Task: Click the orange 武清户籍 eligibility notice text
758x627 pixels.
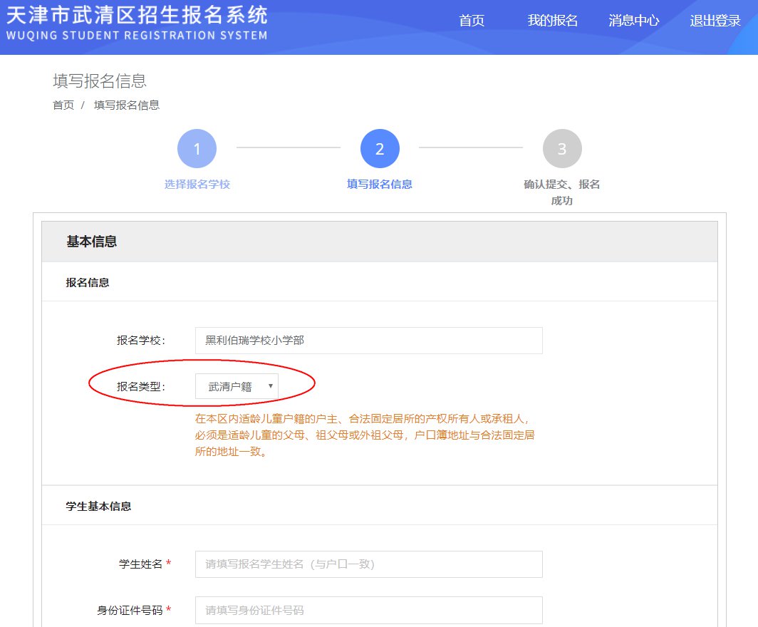Action: coord(365,435)
